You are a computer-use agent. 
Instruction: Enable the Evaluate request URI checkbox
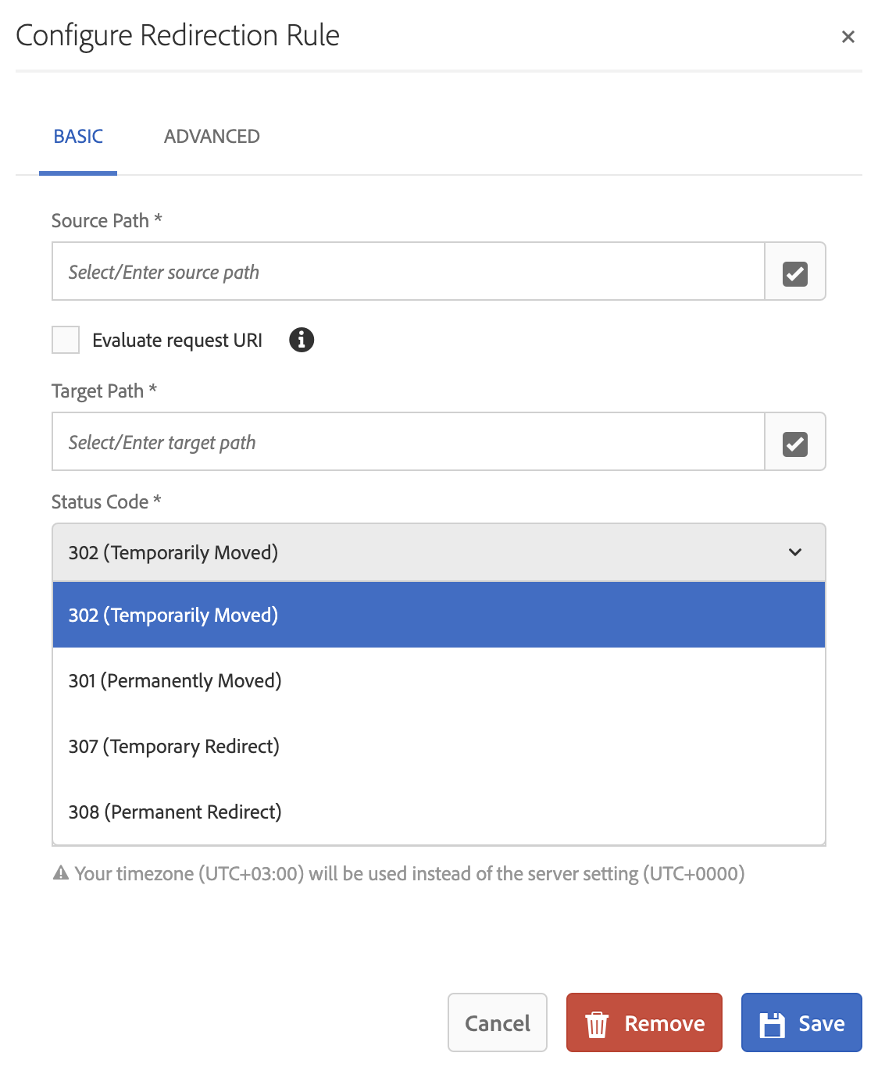[x=66, y=339]
